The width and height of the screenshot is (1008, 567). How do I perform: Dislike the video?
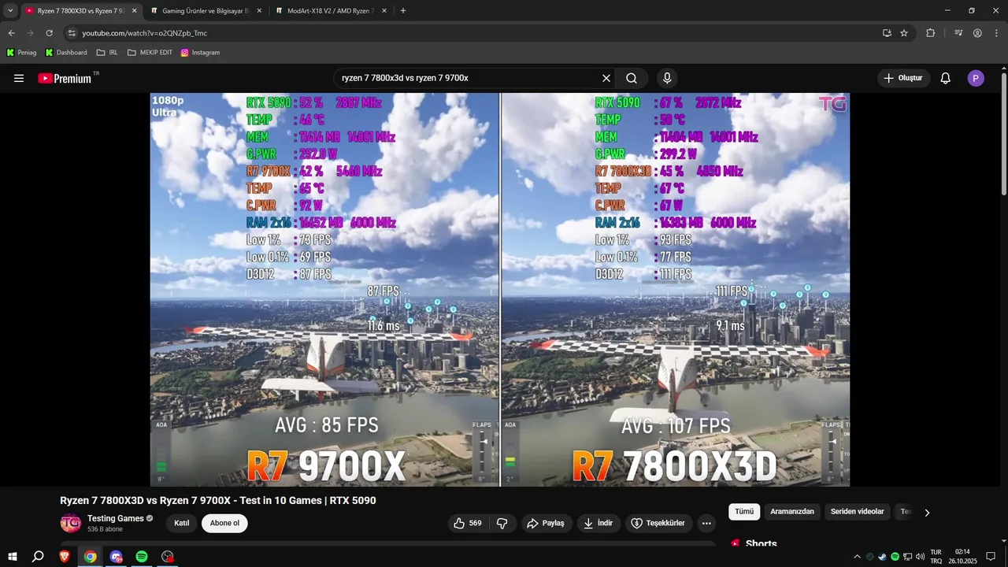[x=502, y=523]
